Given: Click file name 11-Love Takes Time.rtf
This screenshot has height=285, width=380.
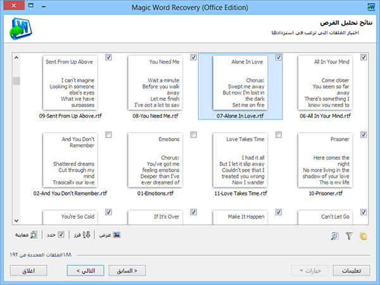Looking at the screenshot, I should tap(241, 193).
